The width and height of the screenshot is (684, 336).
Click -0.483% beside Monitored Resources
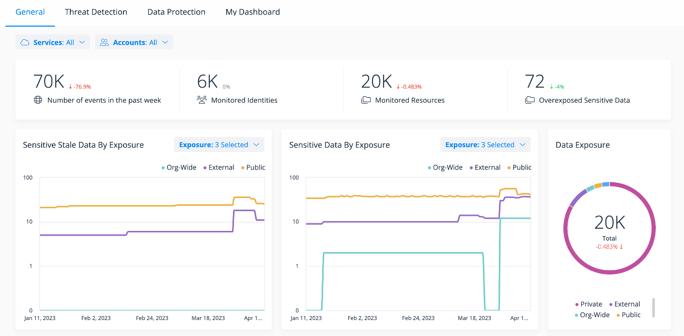409,87
